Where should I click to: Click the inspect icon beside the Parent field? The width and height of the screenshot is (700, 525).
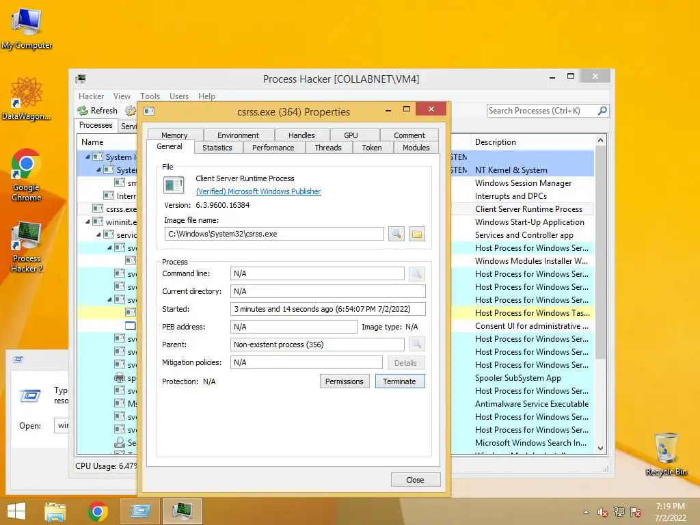[416, 345]
